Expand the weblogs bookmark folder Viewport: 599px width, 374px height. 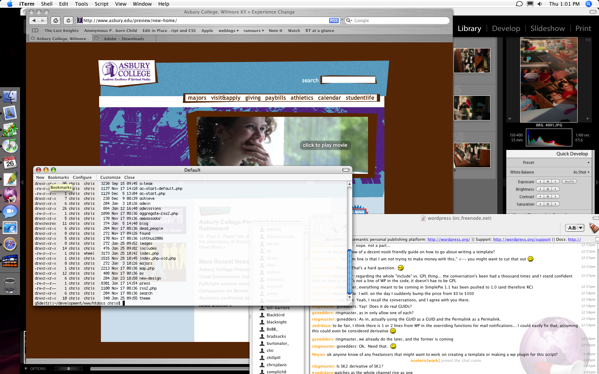click(x=229, y=31)
